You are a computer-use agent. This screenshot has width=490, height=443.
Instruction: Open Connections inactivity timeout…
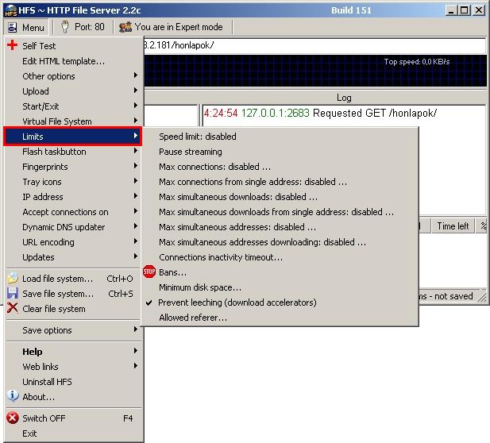[x=280, y=257]
